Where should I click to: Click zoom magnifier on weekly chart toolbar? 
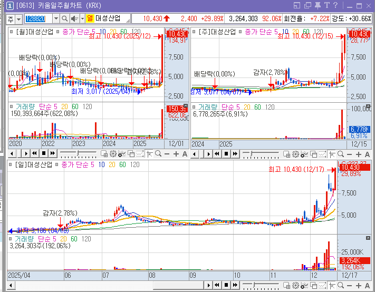pyautogui.click(x=341, y=154)
